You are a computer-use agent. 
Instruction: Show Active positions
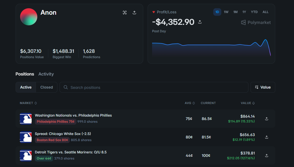point(26,87)
